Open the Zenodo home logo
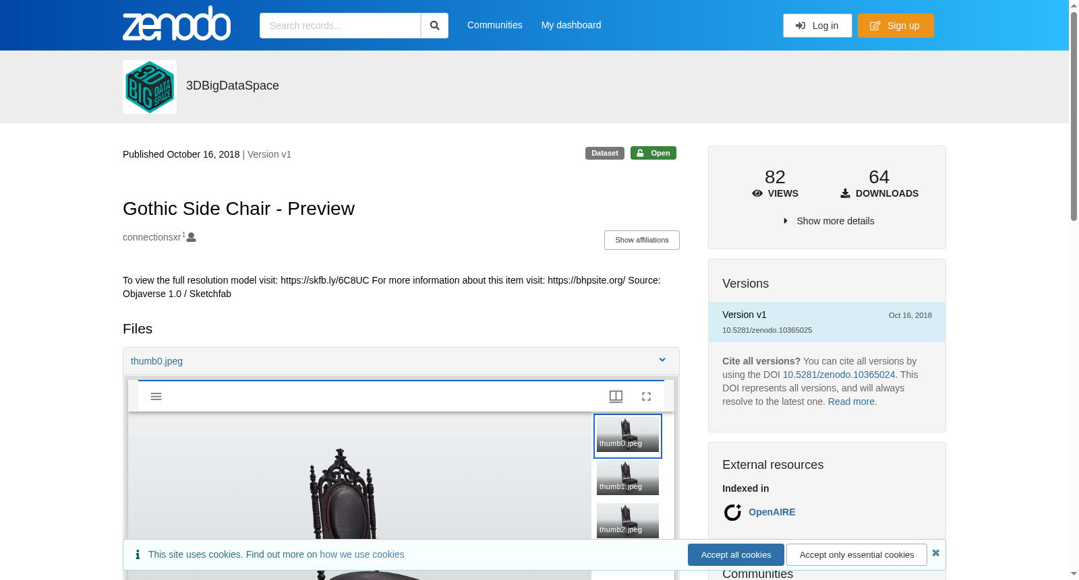The image size is (1079, 580). pyautogui.click(x=177, y=24)
